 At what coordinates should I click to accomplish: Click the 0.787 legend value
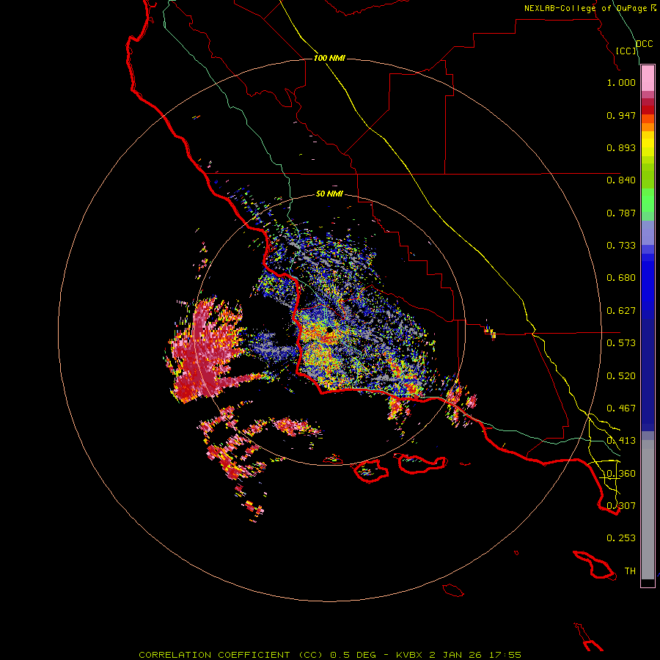coord(621,213)
